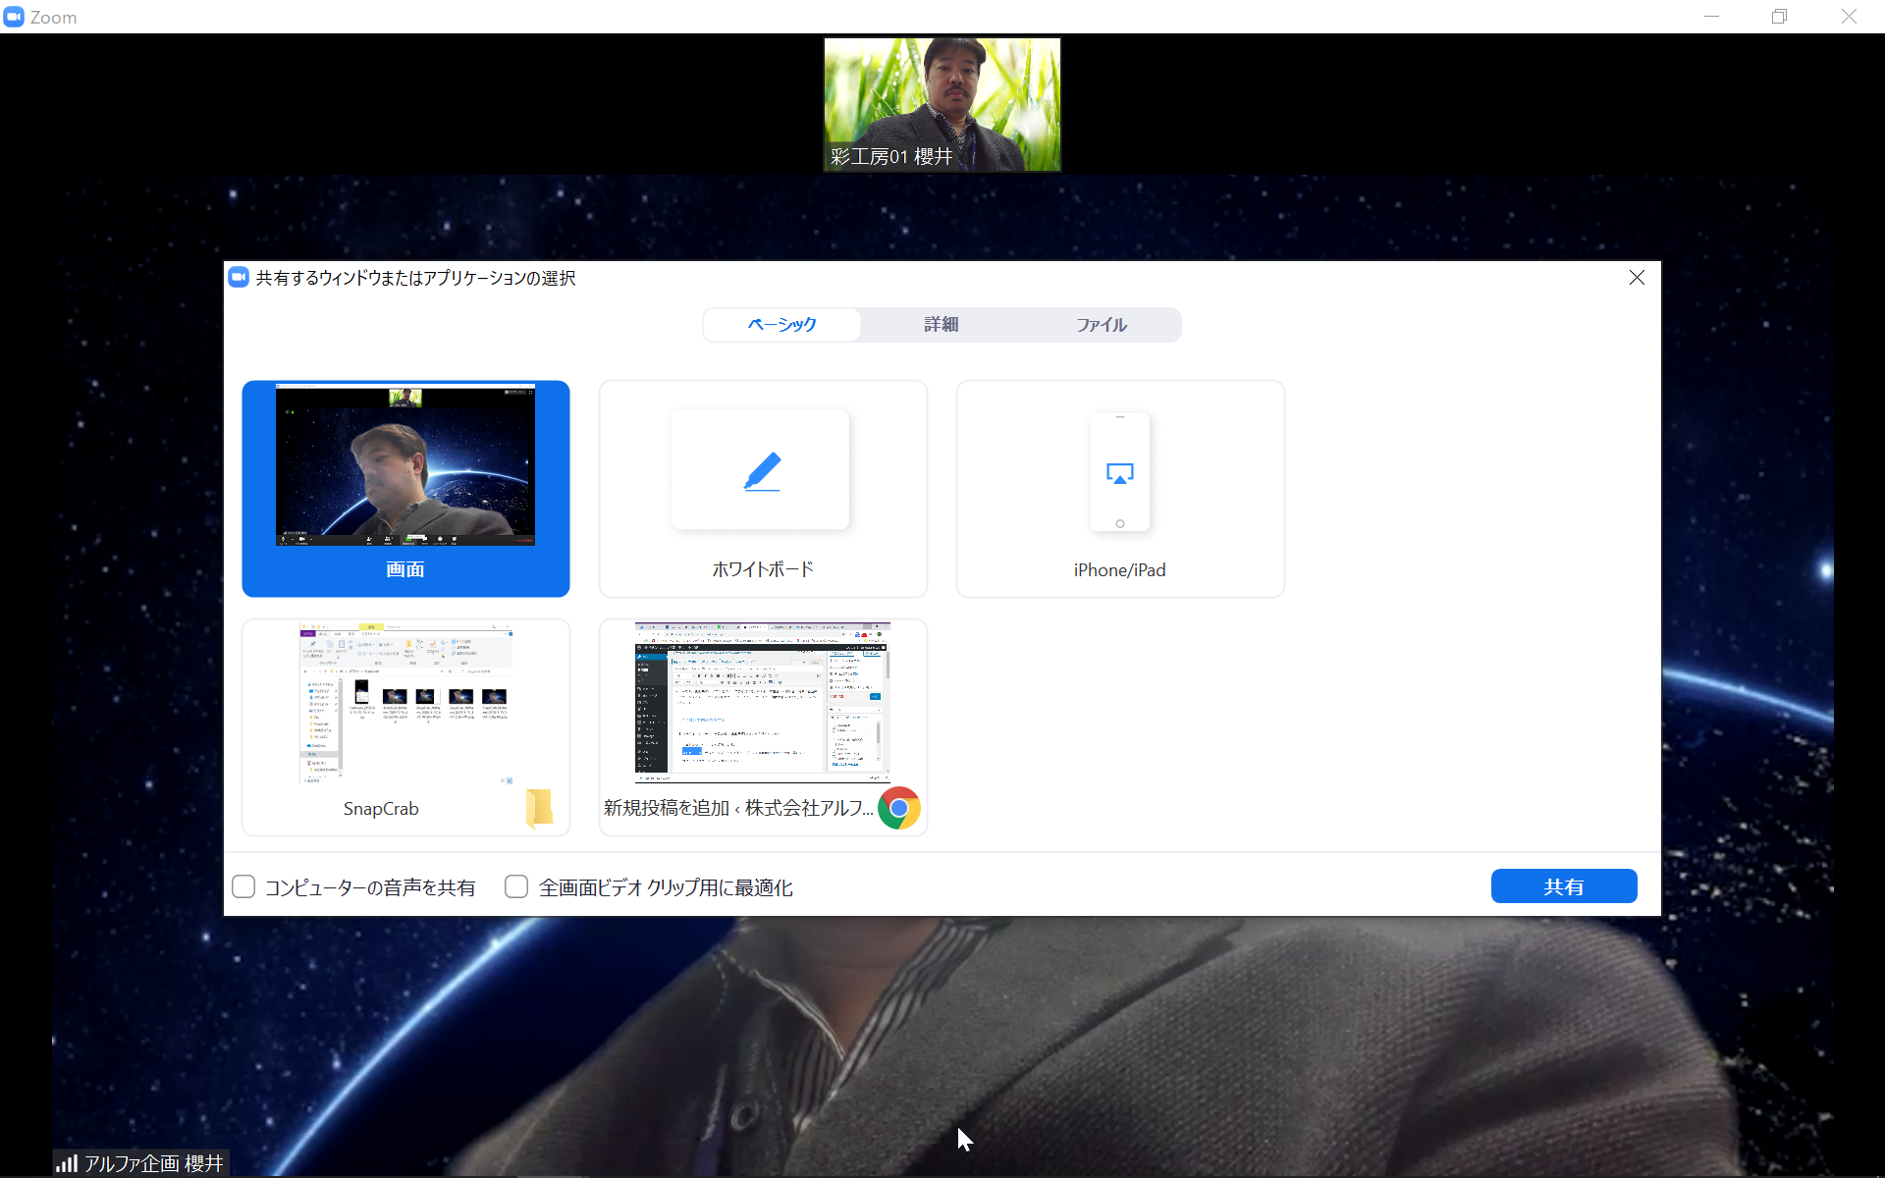Viewport: 1885px width, 1178px height.
Task: Select the Whiteboard pencil icon
Action: 762,471
